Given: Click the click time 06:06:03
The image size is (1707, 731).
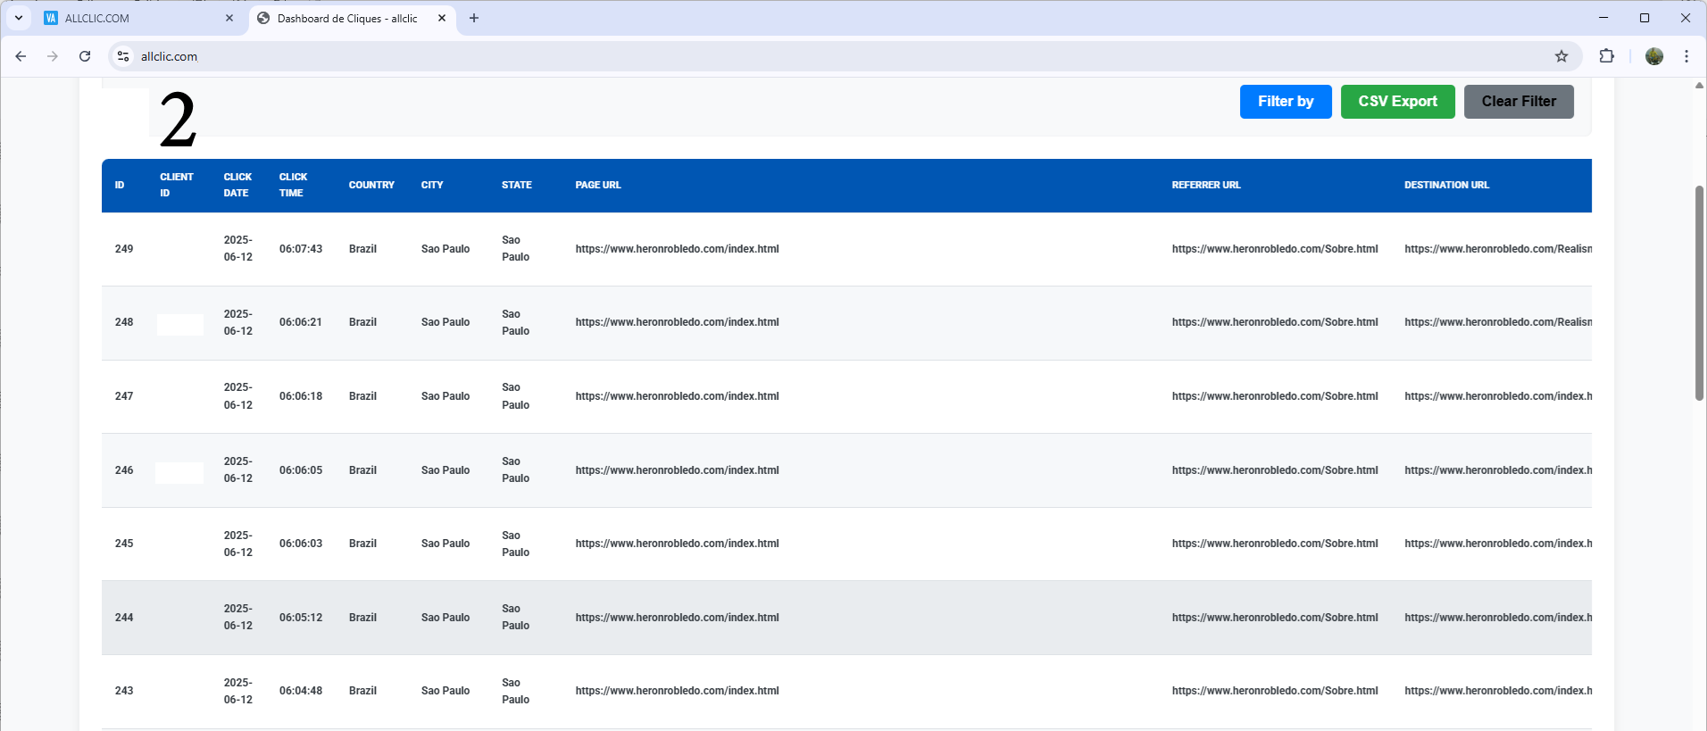Looking at the screenshot, I should [x=301, y=544].
